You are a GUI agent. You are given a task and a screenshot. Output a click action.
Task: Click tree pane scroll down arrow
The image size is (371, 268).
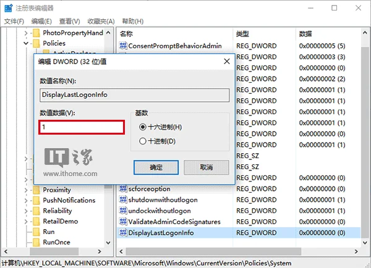(108, 243)
